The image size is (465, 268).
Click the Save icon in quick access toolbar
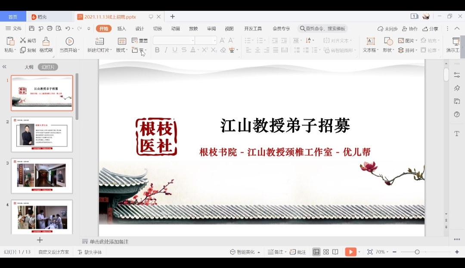[x=32, y=28]
